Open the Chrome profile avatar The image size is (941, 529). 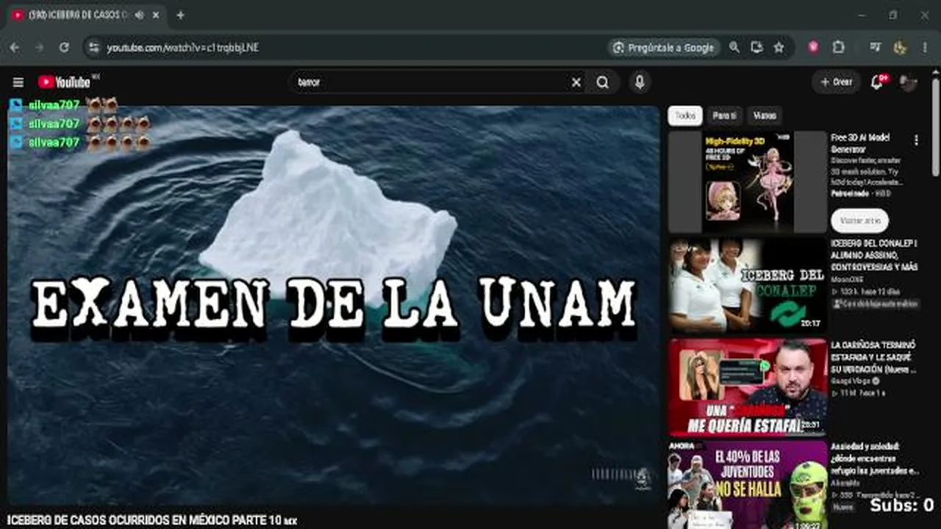(900, 47)
